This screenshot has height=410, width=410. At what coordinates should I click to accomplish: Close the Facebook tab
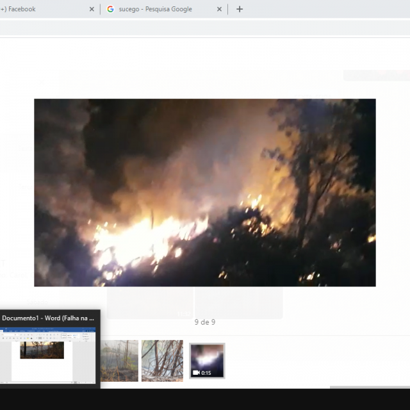pyautogui.click(x=92, y=9)
